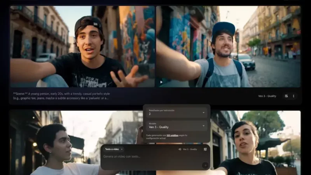Open the three-dot more options menu
311x175 pixels.
(x=294, y=96)
